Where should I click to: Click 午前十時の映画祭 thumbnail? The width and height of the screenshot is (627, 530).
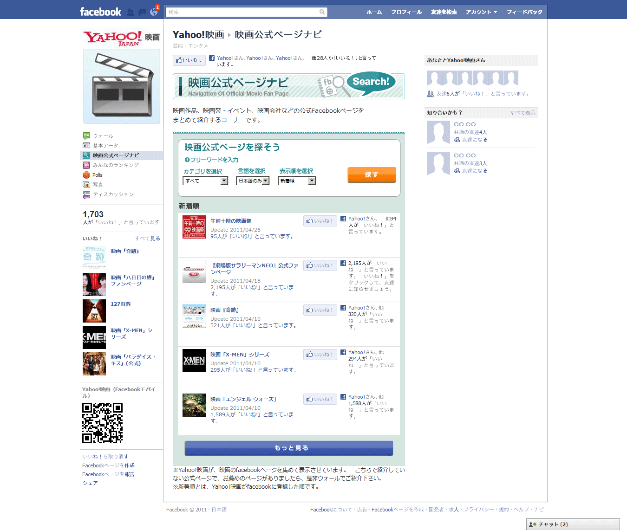(x=194, y=227)
